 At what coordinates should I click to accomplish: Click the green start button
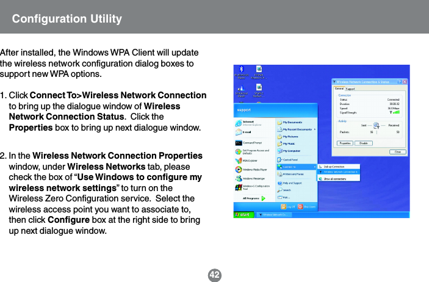[x=243, y=215]
